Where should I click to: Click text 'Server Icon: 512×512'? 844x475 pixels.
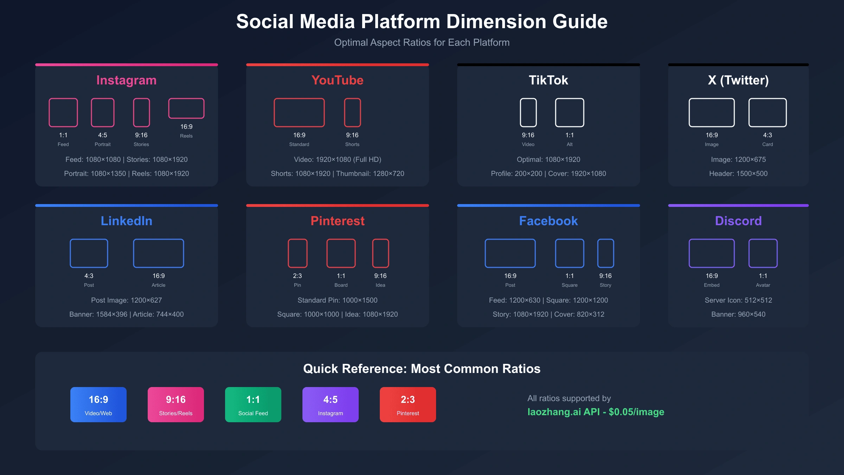(738, 300)
